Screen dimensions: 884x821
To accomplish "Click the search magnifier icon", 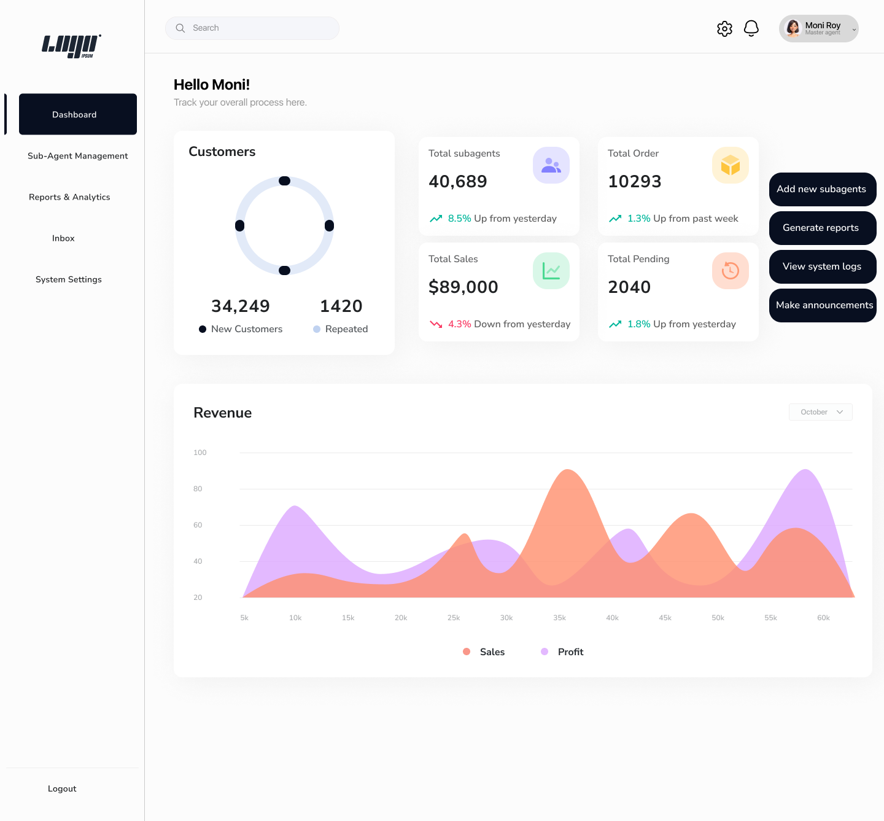I will (x=180, y=28).
